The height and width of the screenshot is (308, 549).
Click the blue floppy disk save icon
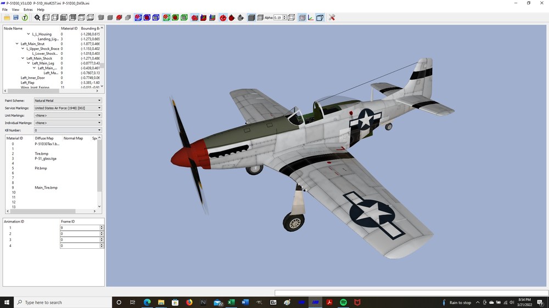coord(16,18)
